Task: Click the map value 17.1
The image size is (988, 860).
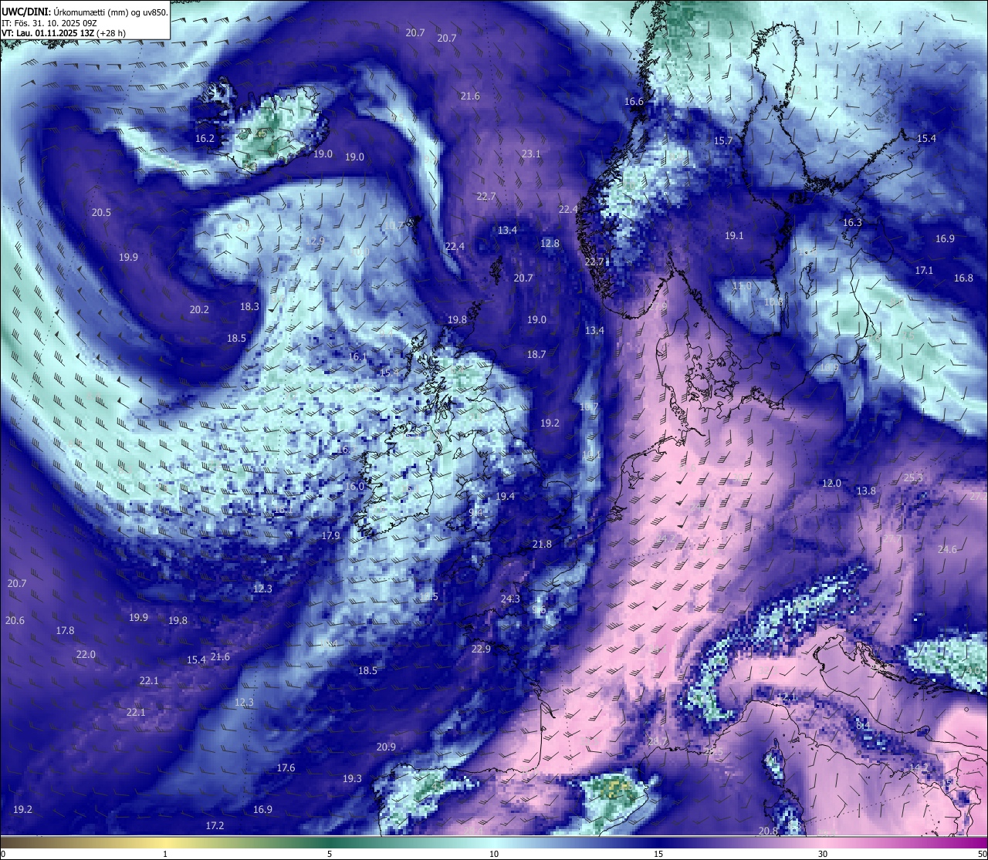Action: 924,271
